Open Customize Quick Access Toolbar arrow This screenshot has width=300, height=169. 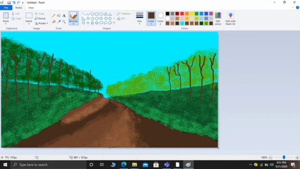[x=23, y=3]
